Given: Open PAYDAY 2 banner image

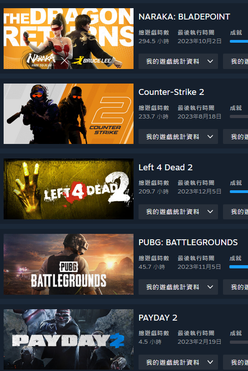Looking at the screenshot, I should coord(69,339).
